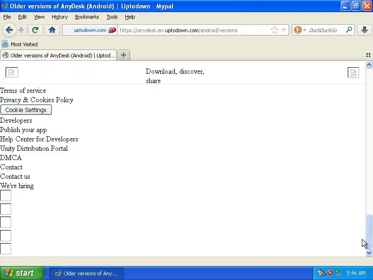Click the green safely-remove tray icon
Image resolution: width=373 pixels, height=280 pixels.
[x=338, y=273]
